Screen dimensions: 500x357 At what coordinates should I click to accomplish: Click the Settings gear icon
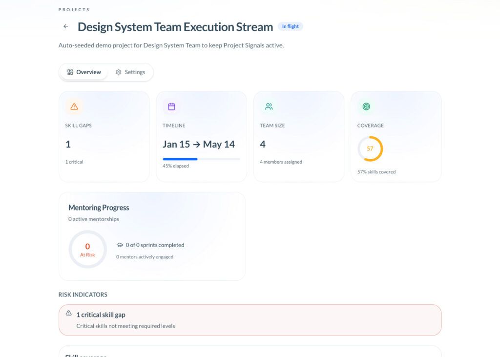pyautogui.click(x=118, y=72)
